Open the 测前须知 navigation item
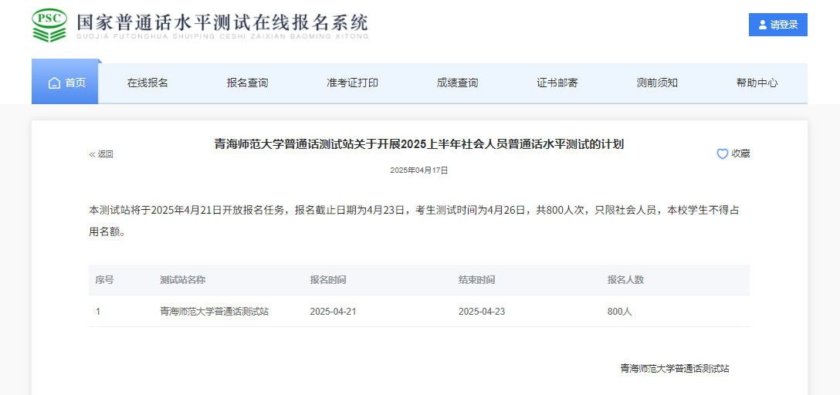The image size is (840, 395). coord(657,83)
